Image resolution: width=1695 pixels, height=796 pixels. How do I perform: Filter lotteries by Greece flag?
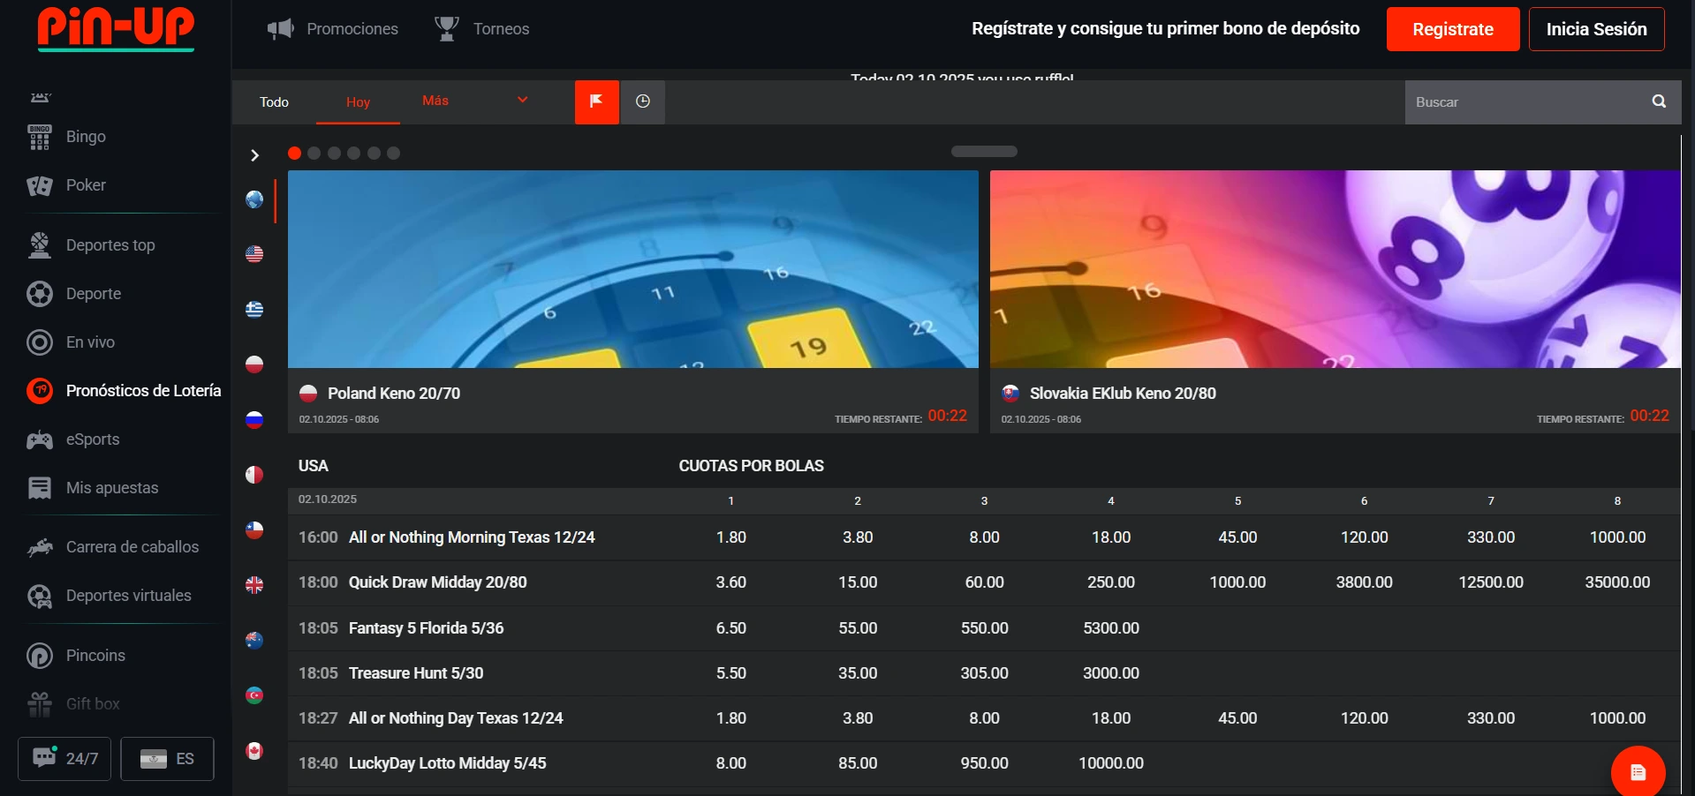point(254,309)
